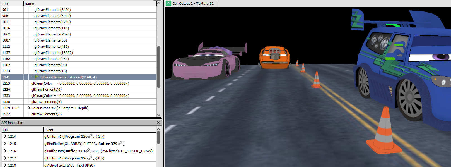451x167 pixels.
Task: Expand API event 1216
Action: click(x=5, y=151)
